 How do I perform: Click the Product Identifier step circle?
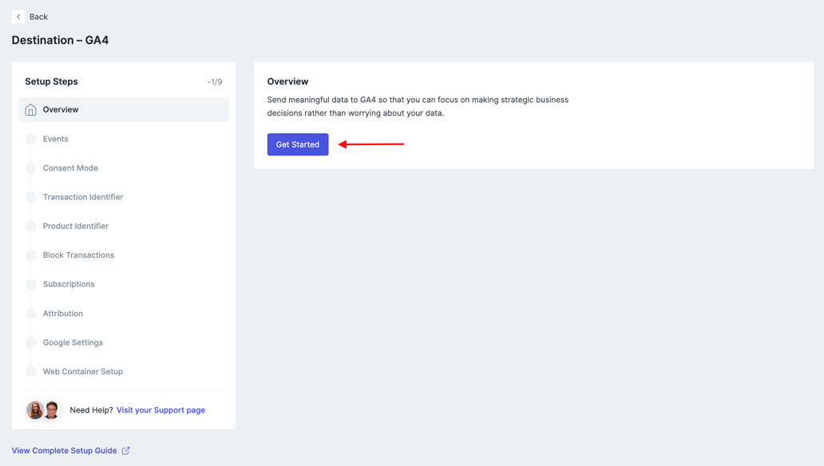click(31, 226)
